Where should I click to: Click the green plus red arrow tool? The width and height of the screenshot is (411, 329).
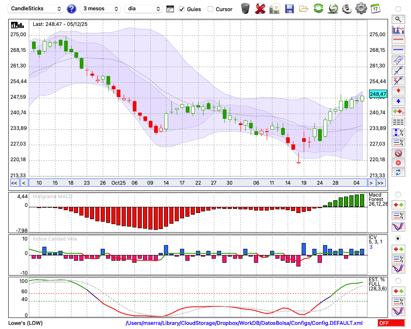pos(398,111)
